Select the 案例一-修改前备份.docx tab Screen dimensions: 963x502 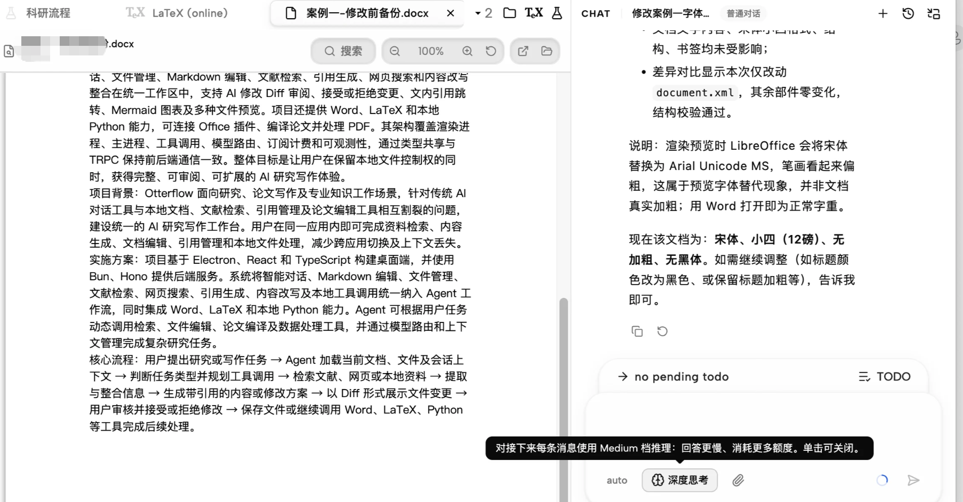[367, 13]
